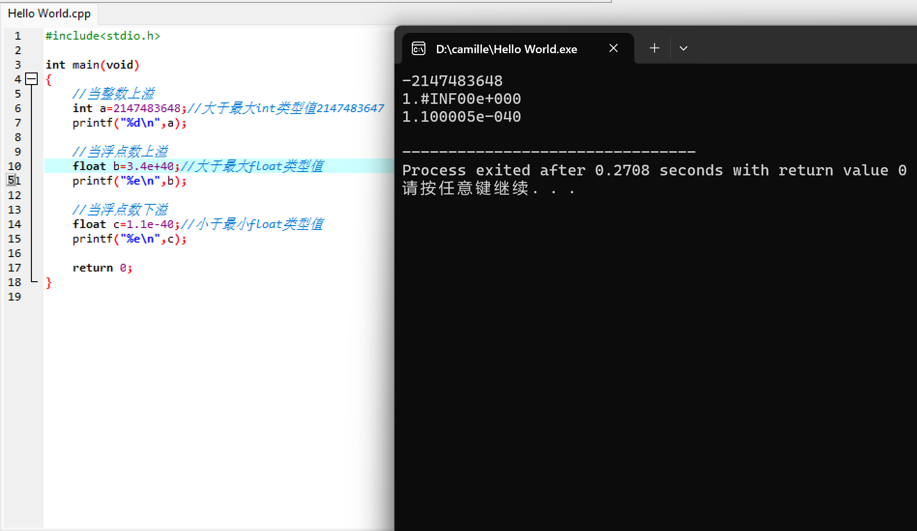Click the float c=1.1e-40 statement

pos(126,224)
